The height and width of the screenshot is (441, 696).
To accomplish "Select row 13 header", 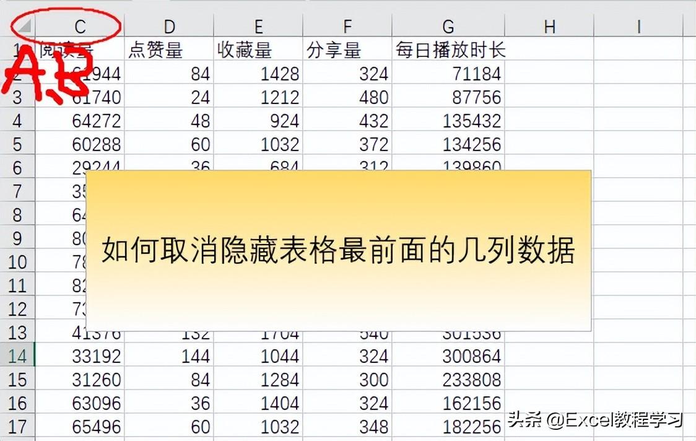I will tap(17, 332).
